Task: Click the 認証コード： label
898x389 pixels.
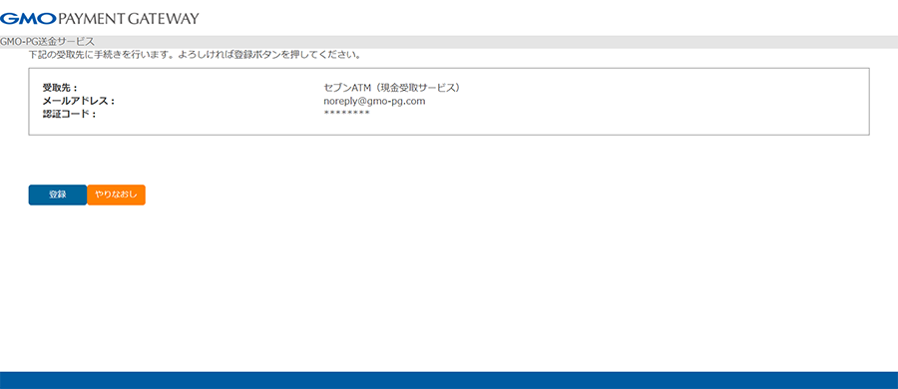Action: [69, 114]
